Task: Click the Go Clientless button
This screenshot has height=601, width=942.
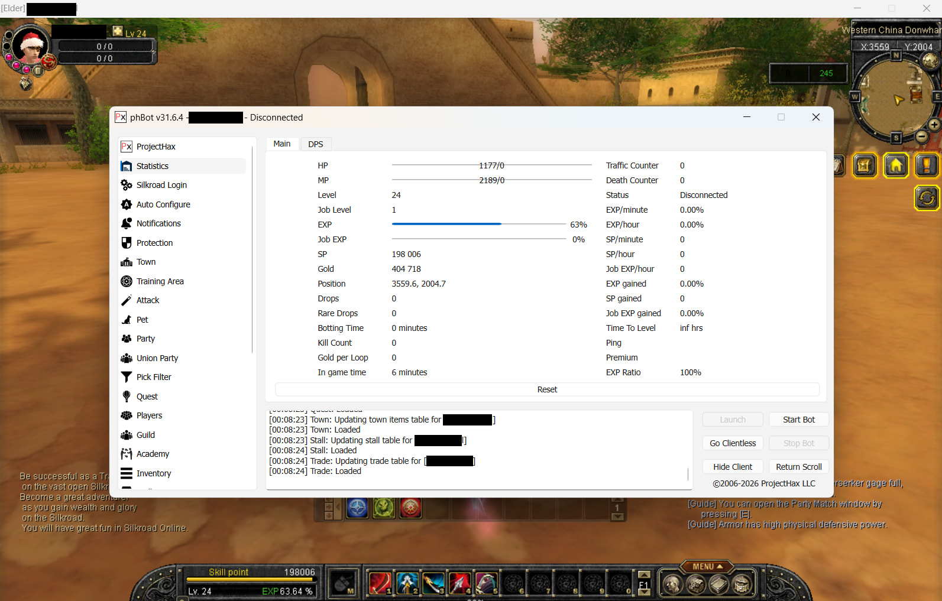Action: pyautogui.click(x=732, y=443)
